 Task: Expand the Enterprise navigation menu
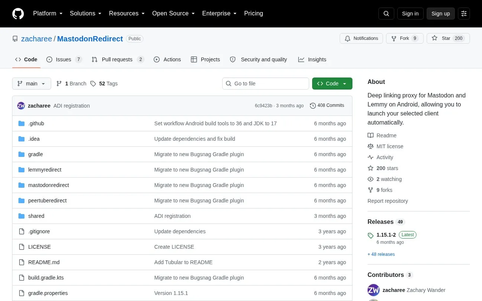(219, 14)
